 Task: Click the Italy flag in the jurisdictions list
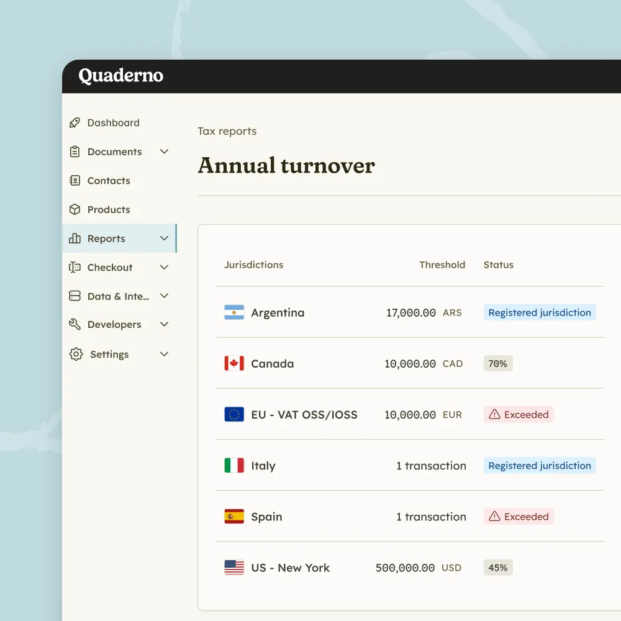(233, 466)
